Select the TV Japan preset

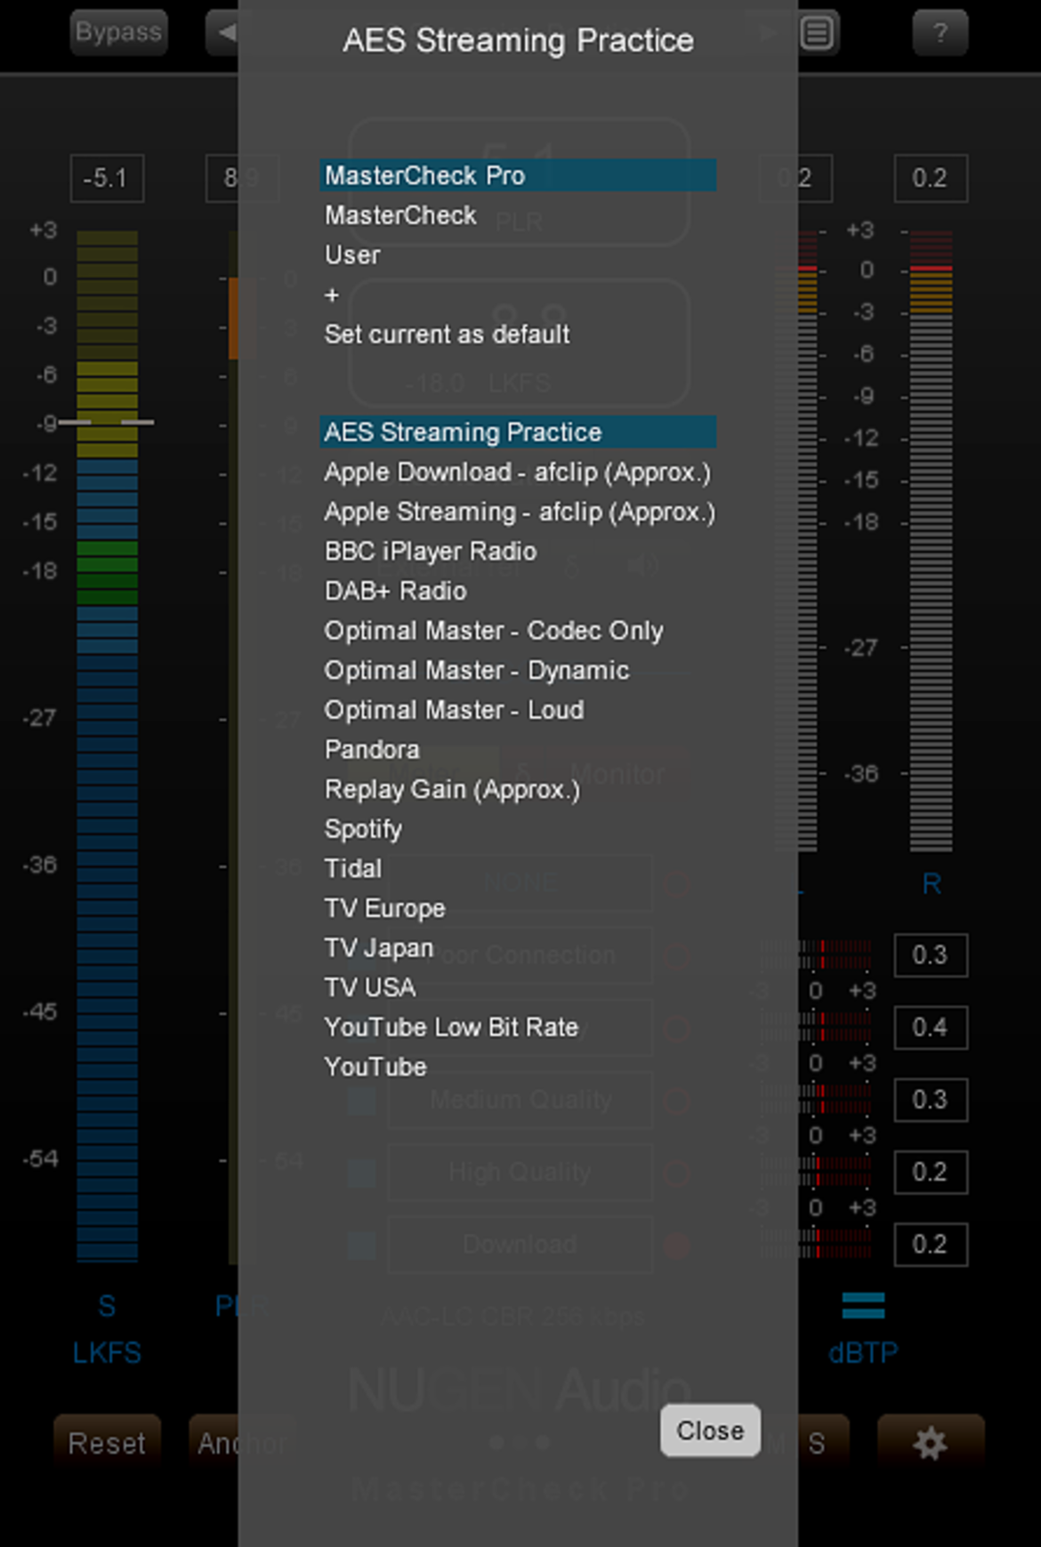(x=518, y=948)
